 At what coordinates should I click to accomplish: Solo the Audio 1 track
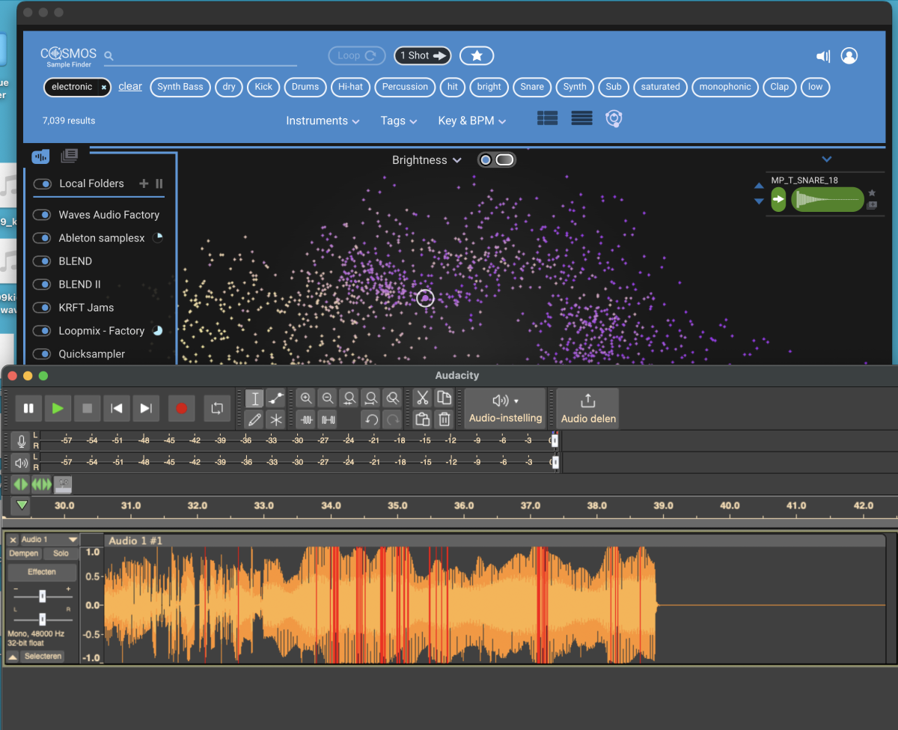pos(61,553)
